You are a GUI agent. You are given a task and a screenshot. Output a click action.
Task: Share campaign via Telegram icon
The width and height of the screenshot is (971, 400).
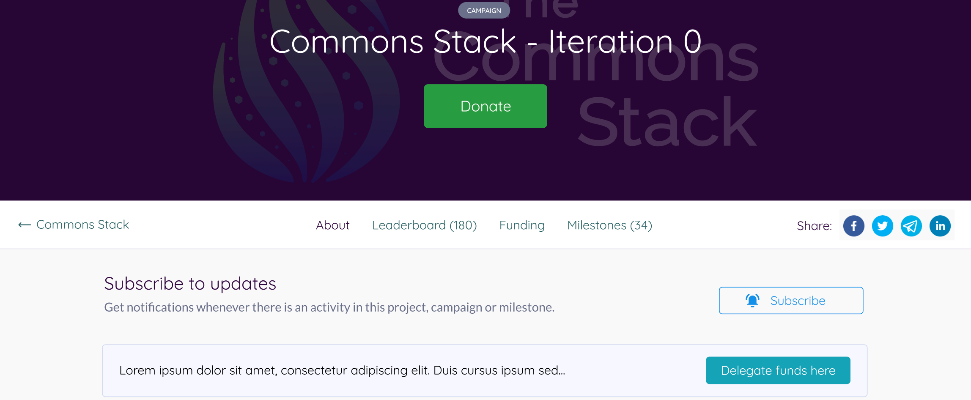911,226
